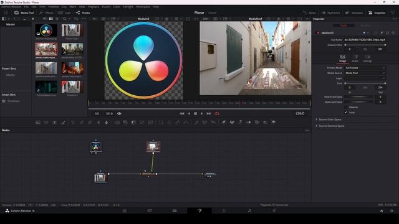Open the File menu
Screen dimensions: 399x224
[26, 7]
